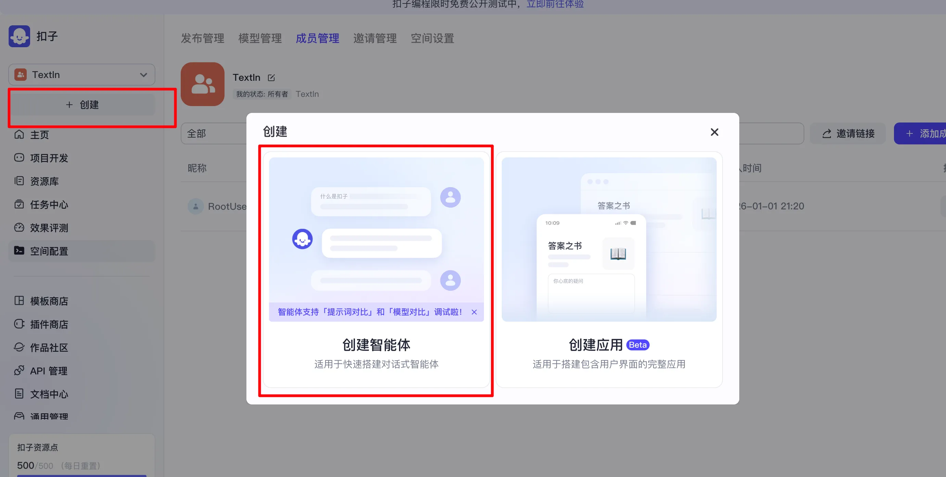Open the 全部 filter dropdown
The width and height of the screenshot is (946, 477).
click(x=214, y=134)
